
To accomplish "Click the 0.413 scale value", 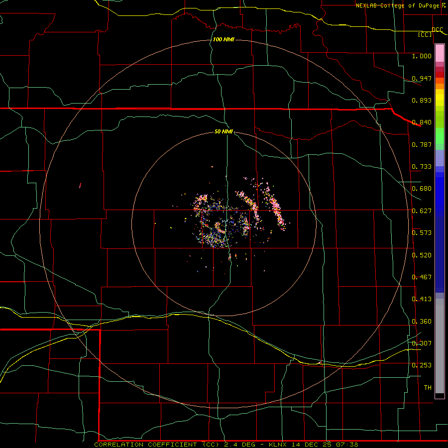I will pyautogui.click(x=422, y=299).
